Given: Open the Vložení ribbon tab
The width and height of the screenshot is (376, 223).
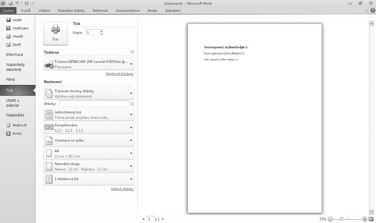Looking at the screenshot, I should tap(44, 11).
